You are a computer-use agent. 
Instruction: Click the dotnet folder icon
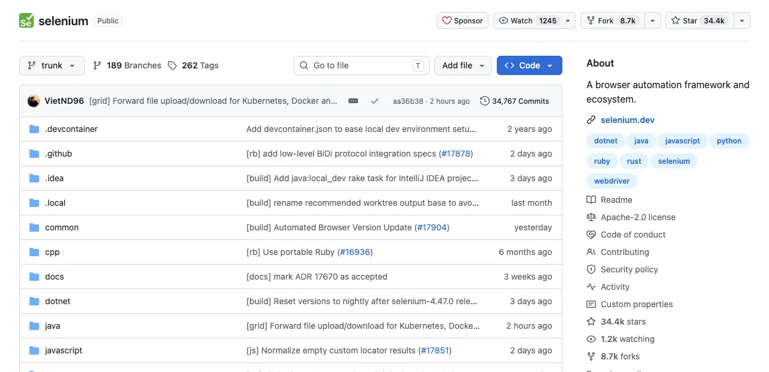pyautogui.click(x=34, y=301)
